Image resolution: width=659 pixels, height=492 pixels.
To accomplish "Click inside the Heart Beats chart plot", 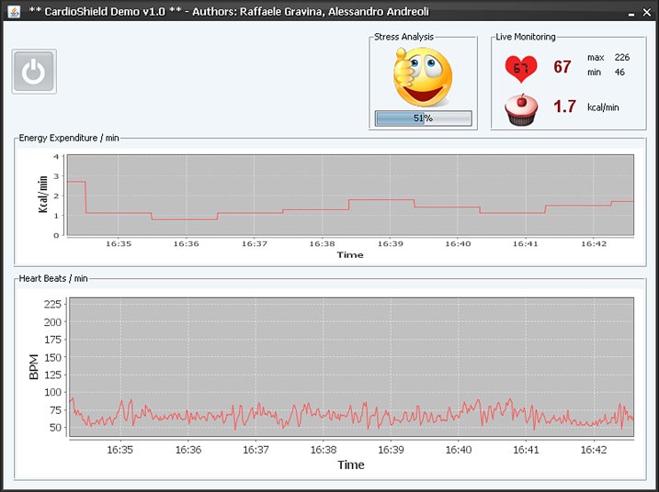I will coord(349,367).
